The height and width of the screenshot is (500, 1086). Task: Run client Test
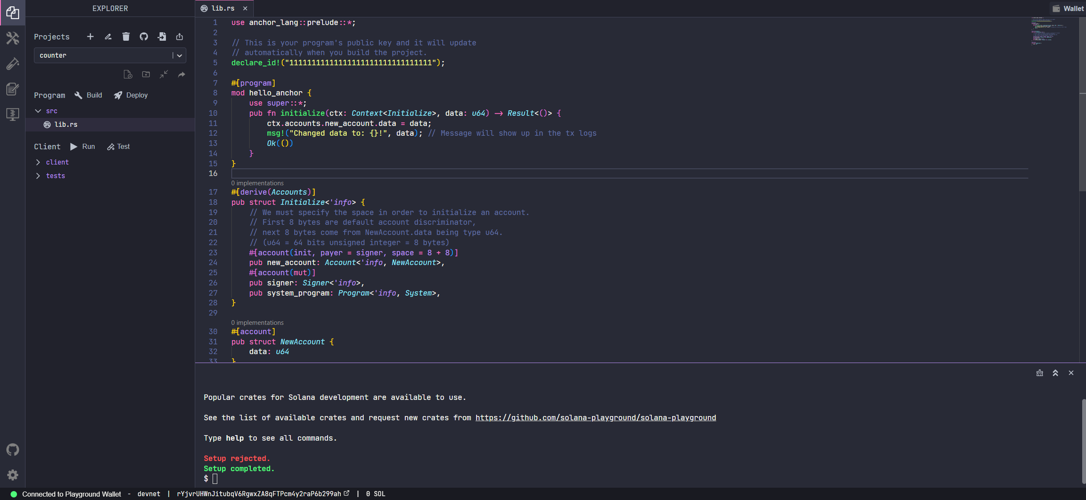[118, 146]
